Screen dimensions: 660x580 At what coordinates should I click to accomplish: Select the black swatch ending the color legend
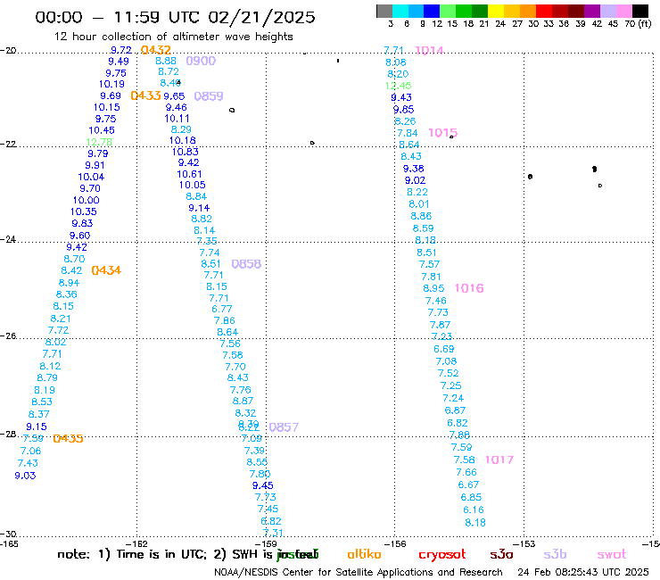pyautogui.click(x=640, y=11)
